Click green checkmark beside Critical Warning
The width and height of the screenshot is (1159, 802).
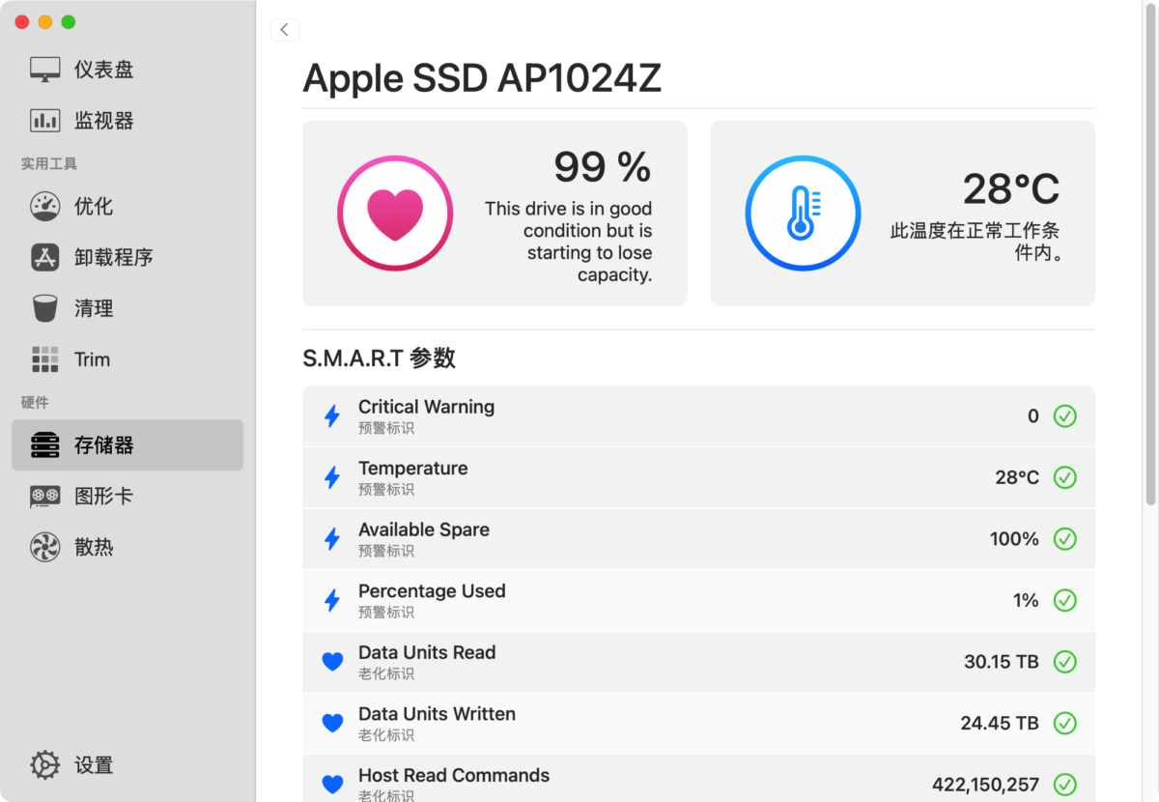(x=1064, y=416)
